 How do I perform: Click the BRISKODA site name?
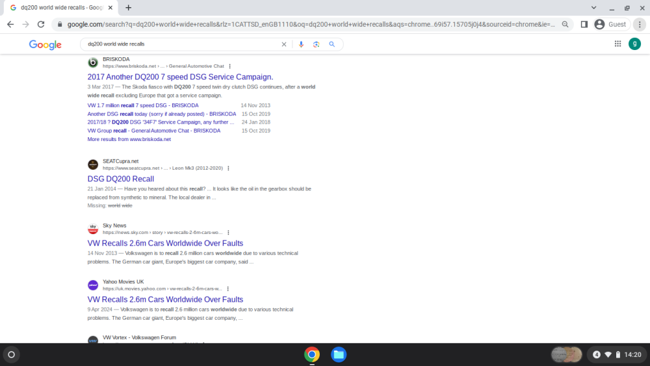(x=116, y=59)
